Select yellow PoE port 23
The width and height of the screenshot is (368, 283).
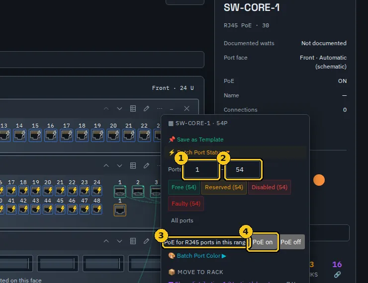[85, 191]
